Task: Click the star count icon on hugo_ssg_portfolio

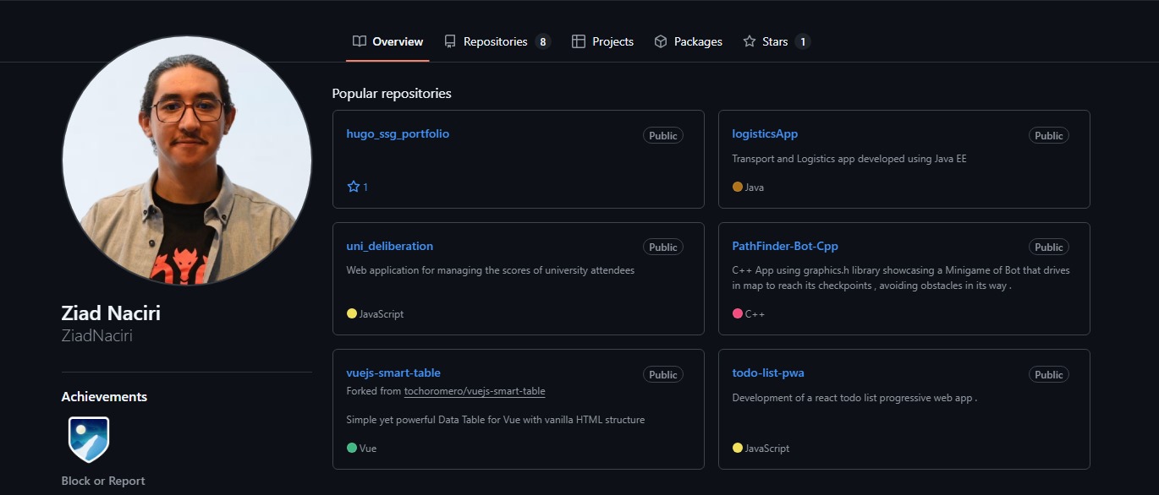Action: tap(351, 186)
